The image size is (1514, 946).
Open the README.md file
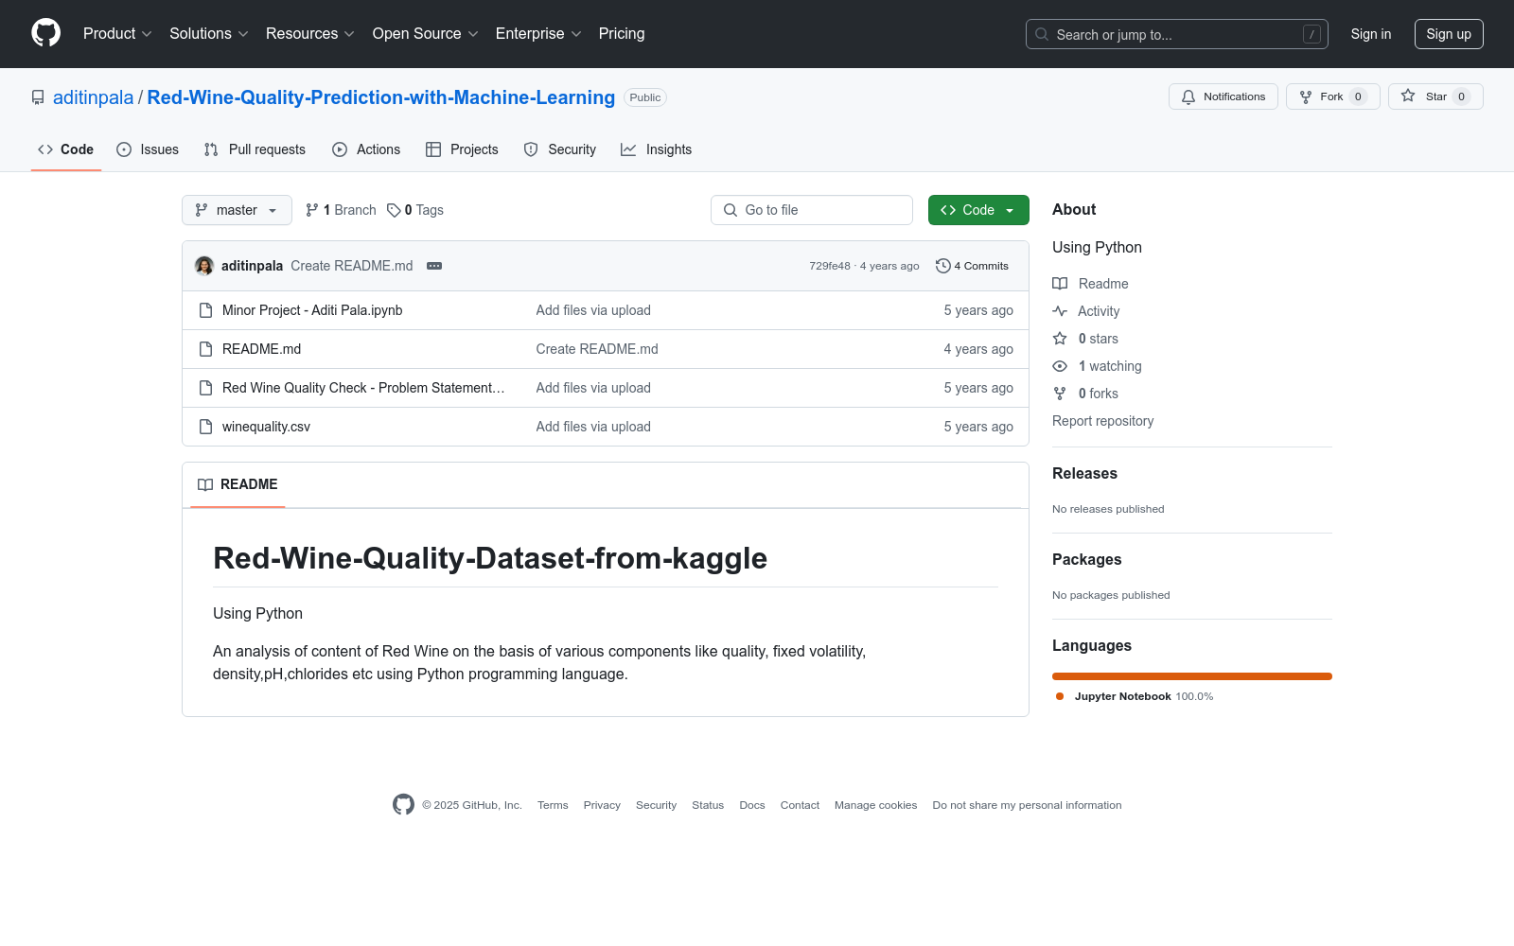click(261, 349)
